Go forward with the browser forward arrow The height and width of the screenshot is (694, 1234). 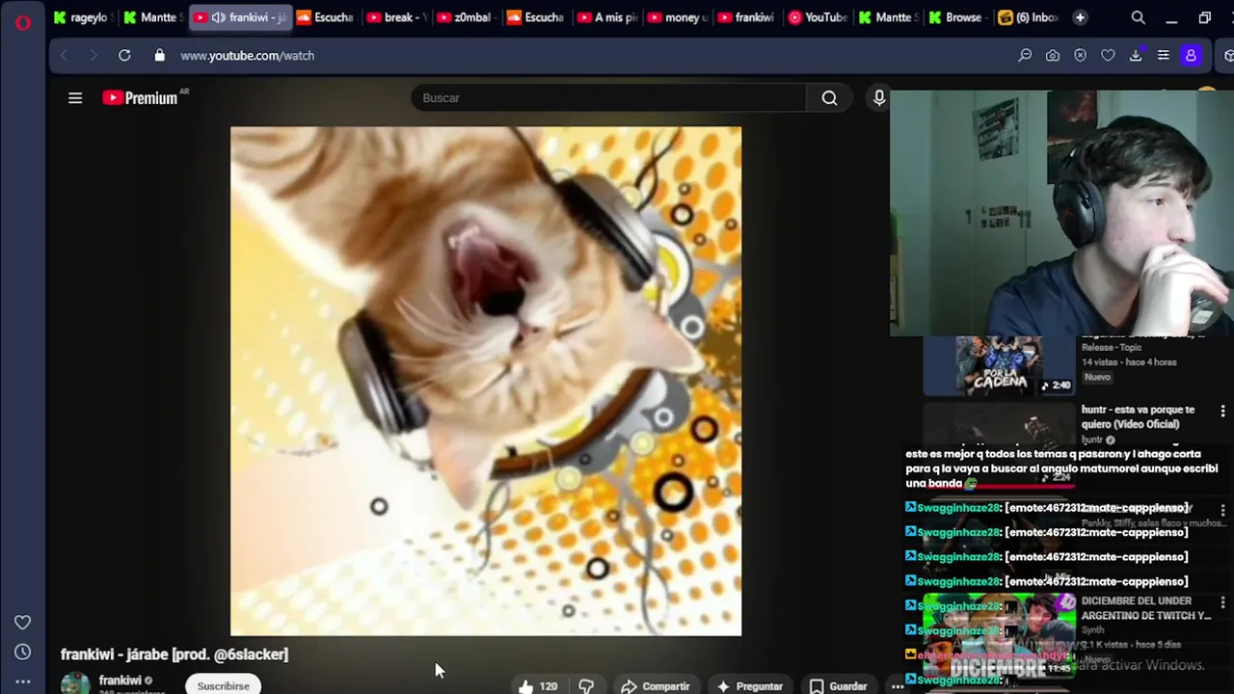(x=94, y=56)
